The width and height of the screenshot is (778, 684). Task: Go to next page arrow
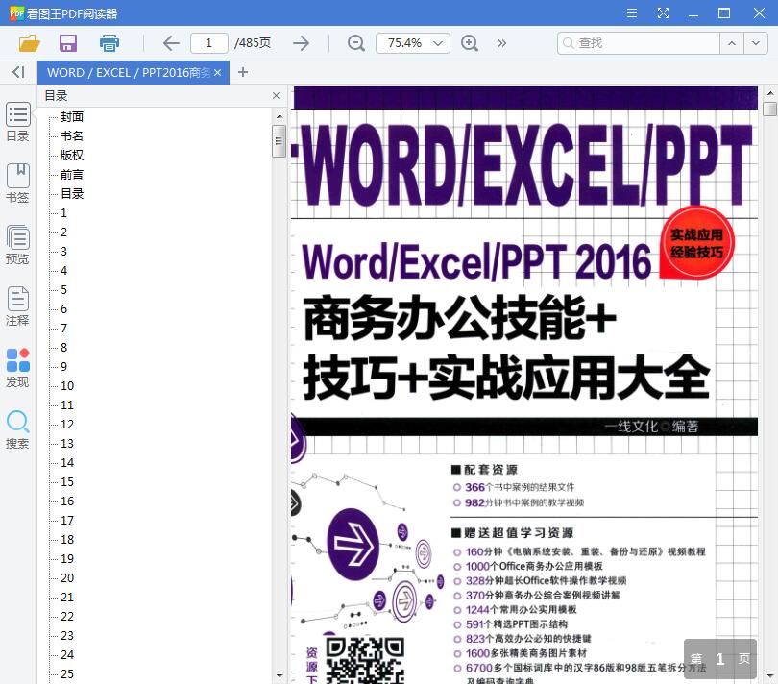coord(302,43)
